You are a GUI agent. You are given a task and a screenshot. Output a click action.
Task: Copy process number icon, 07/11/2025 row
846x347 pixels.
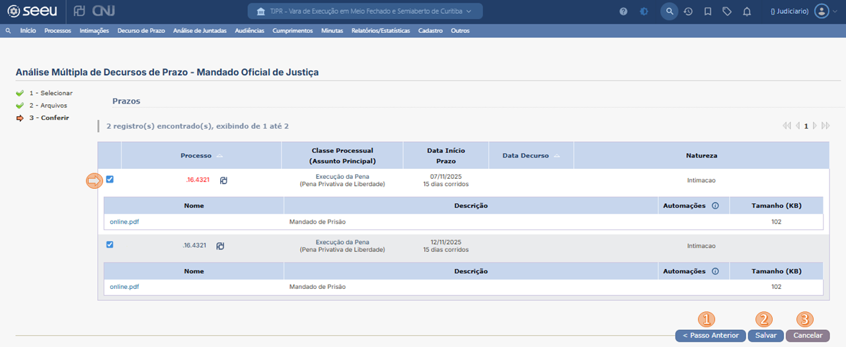tap(223, 180)
